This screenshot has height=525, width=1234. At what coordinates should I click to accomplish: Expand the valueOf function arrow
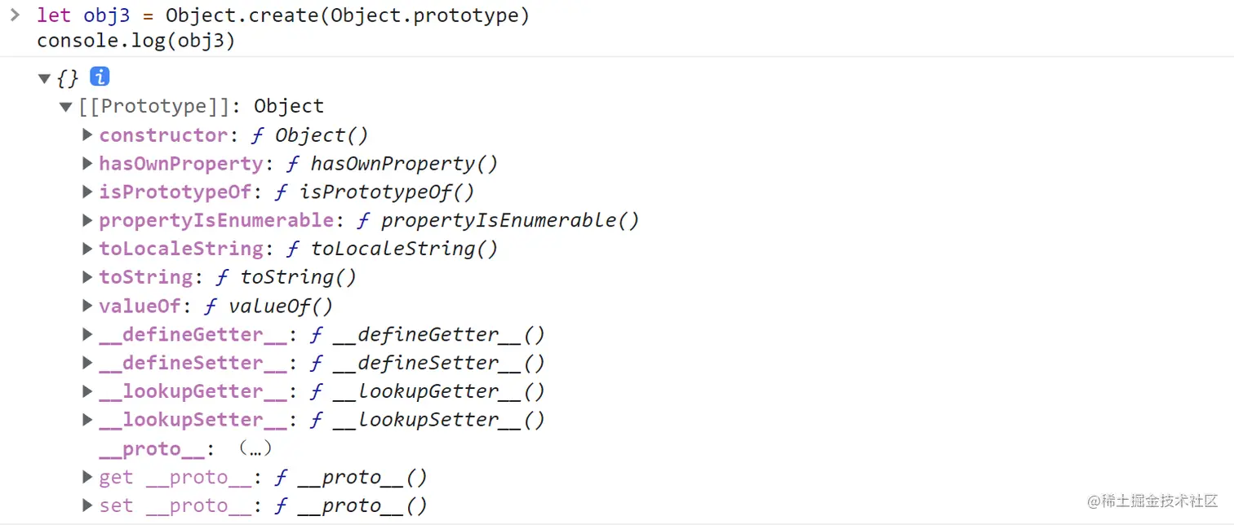[x=88, y=306]
